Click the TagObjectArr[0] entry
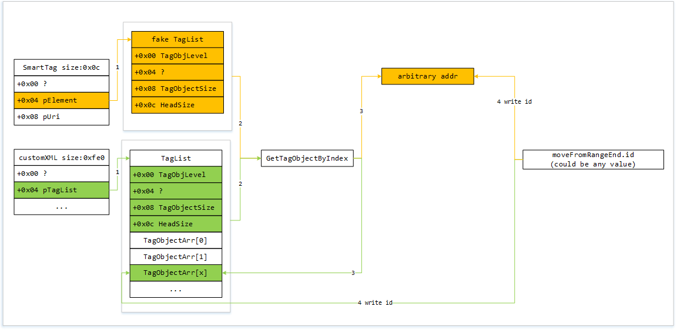This screenshot has width=677, height=330. pos(176,240)
